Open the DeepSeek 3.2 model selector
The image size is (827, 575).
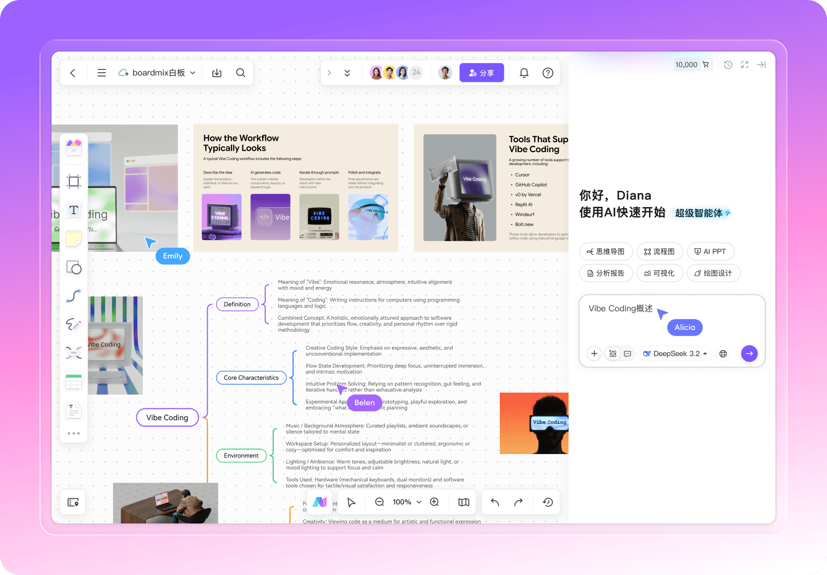click(675, 353)
